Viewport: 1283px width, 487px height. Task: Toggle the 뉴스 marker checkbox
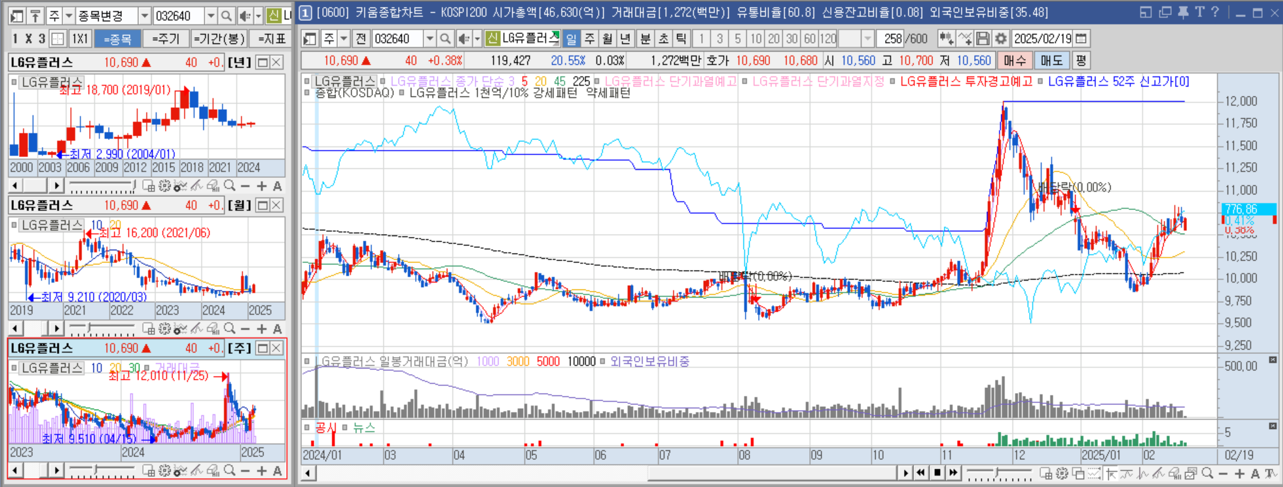[x=345, y=428]
